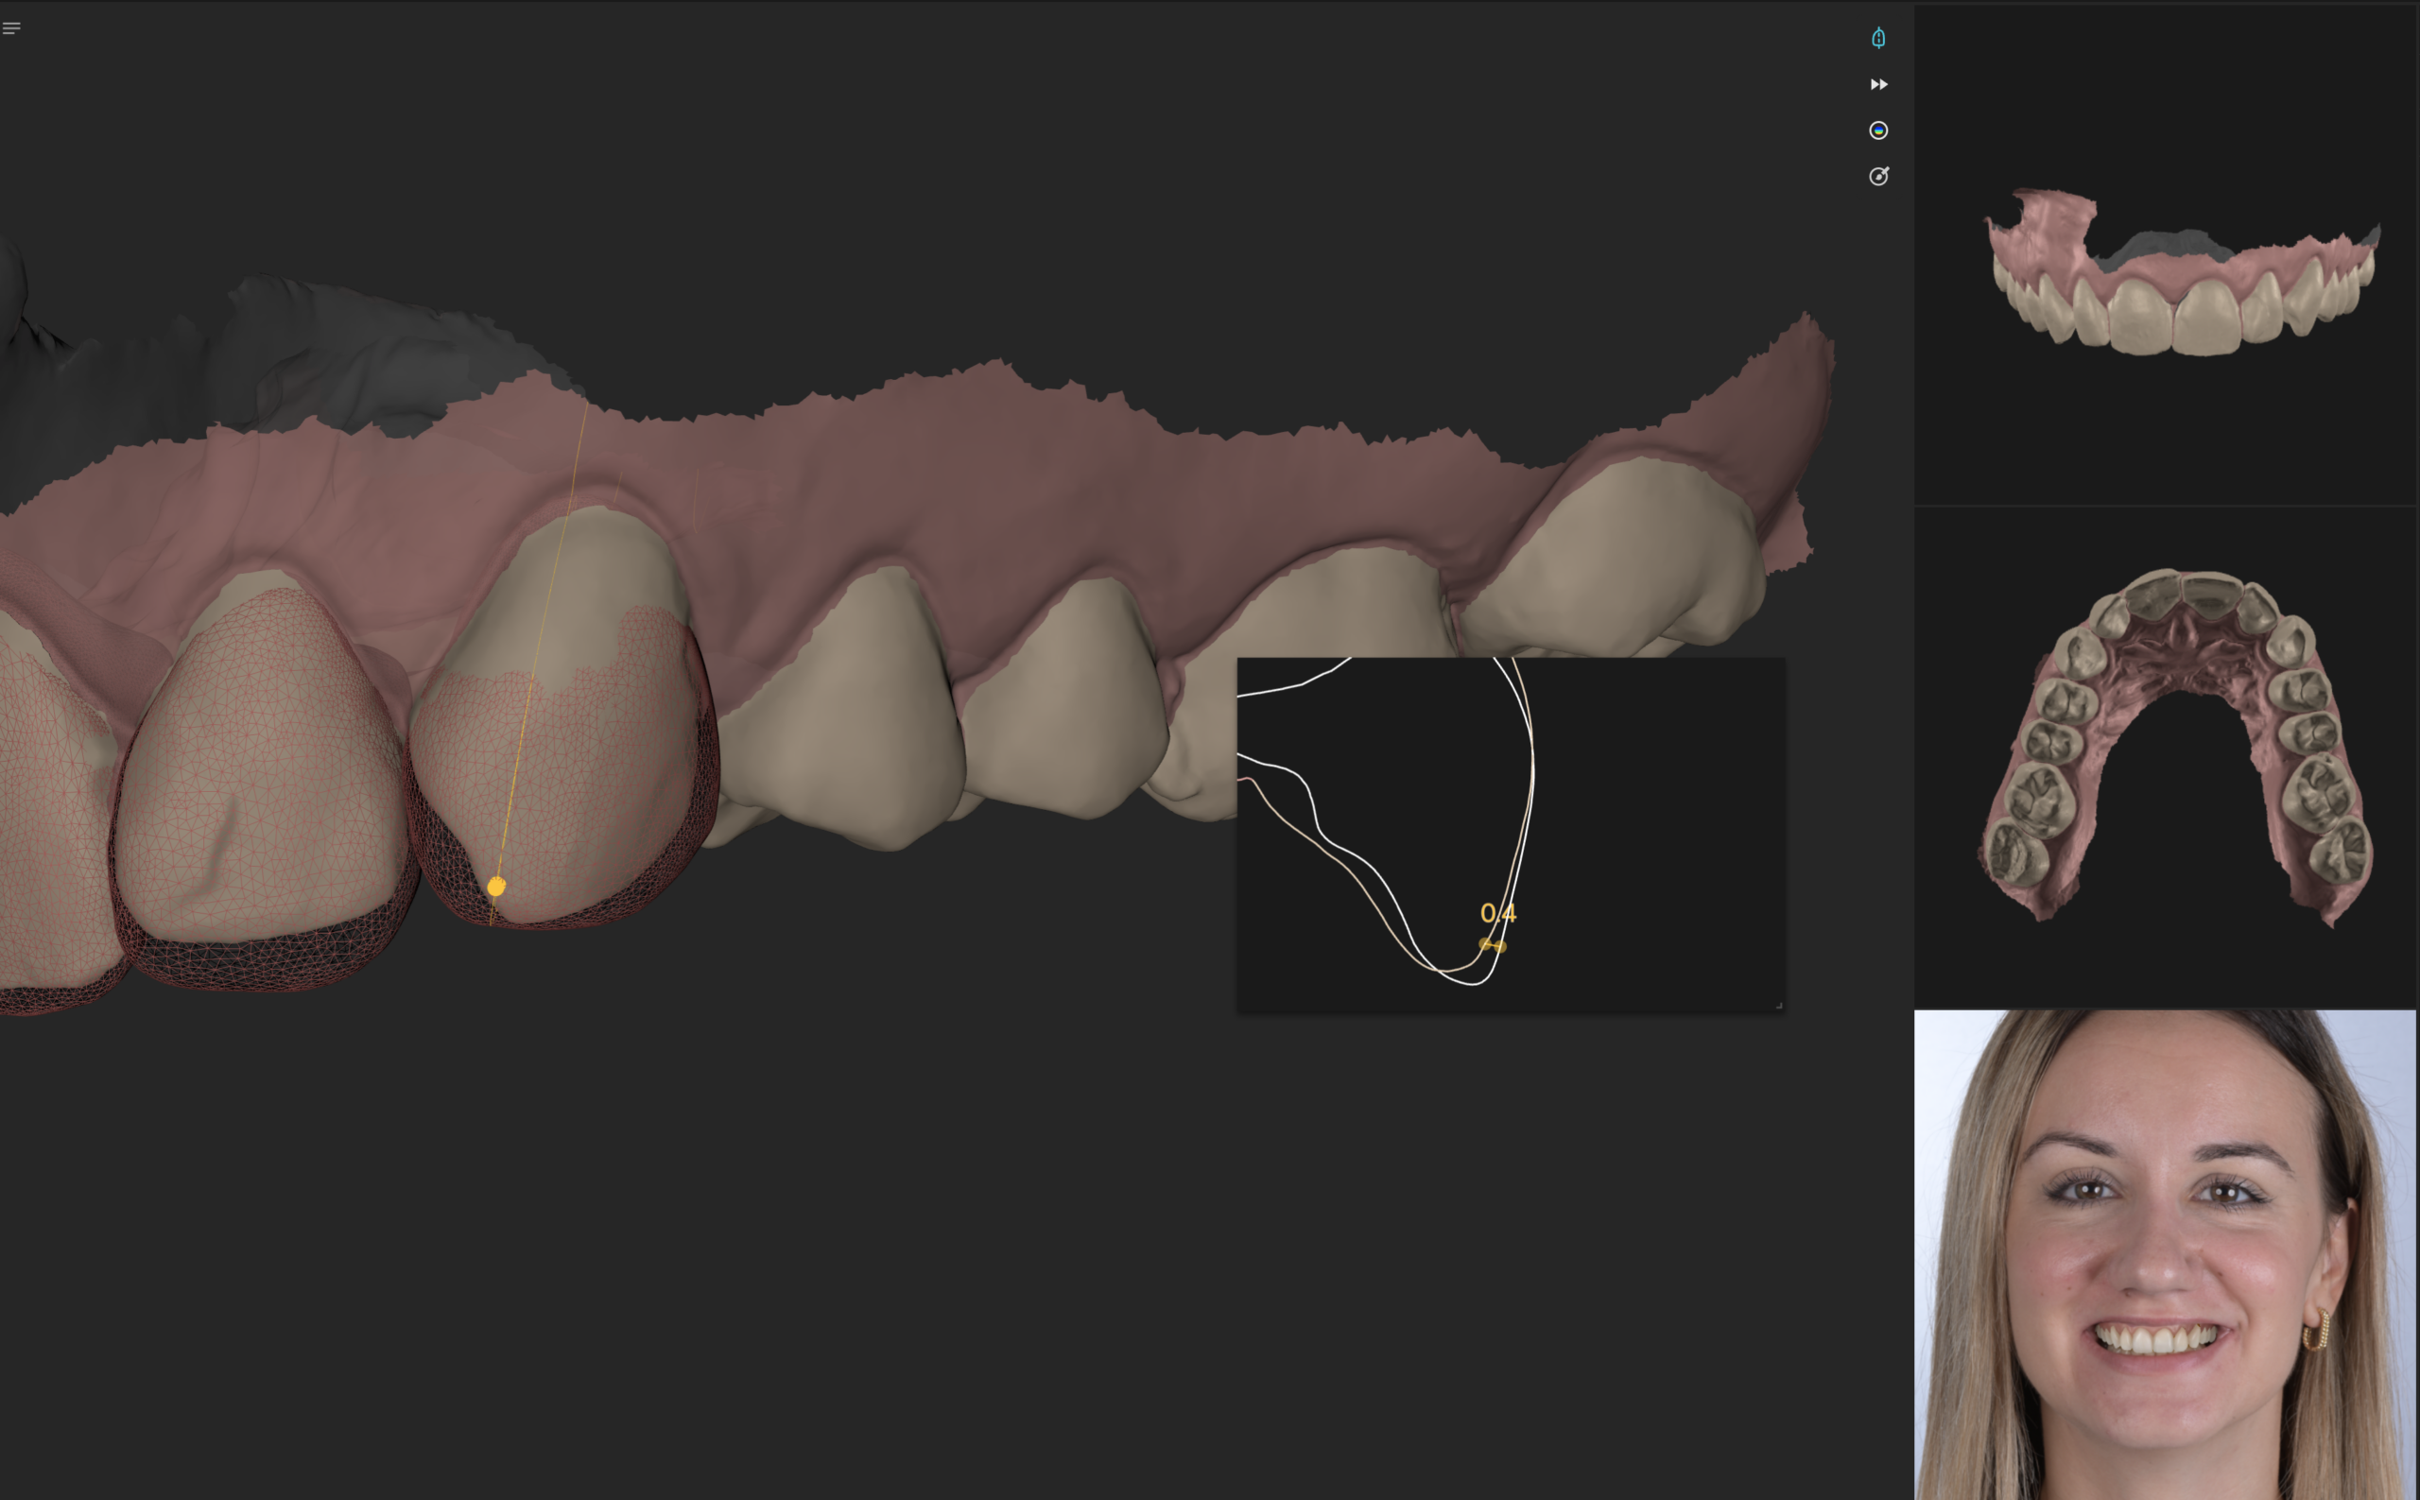Screen dimensions: 2420x1500
Task: Click cross-section panel resize corner handle
Action: coord(1778,1006)
